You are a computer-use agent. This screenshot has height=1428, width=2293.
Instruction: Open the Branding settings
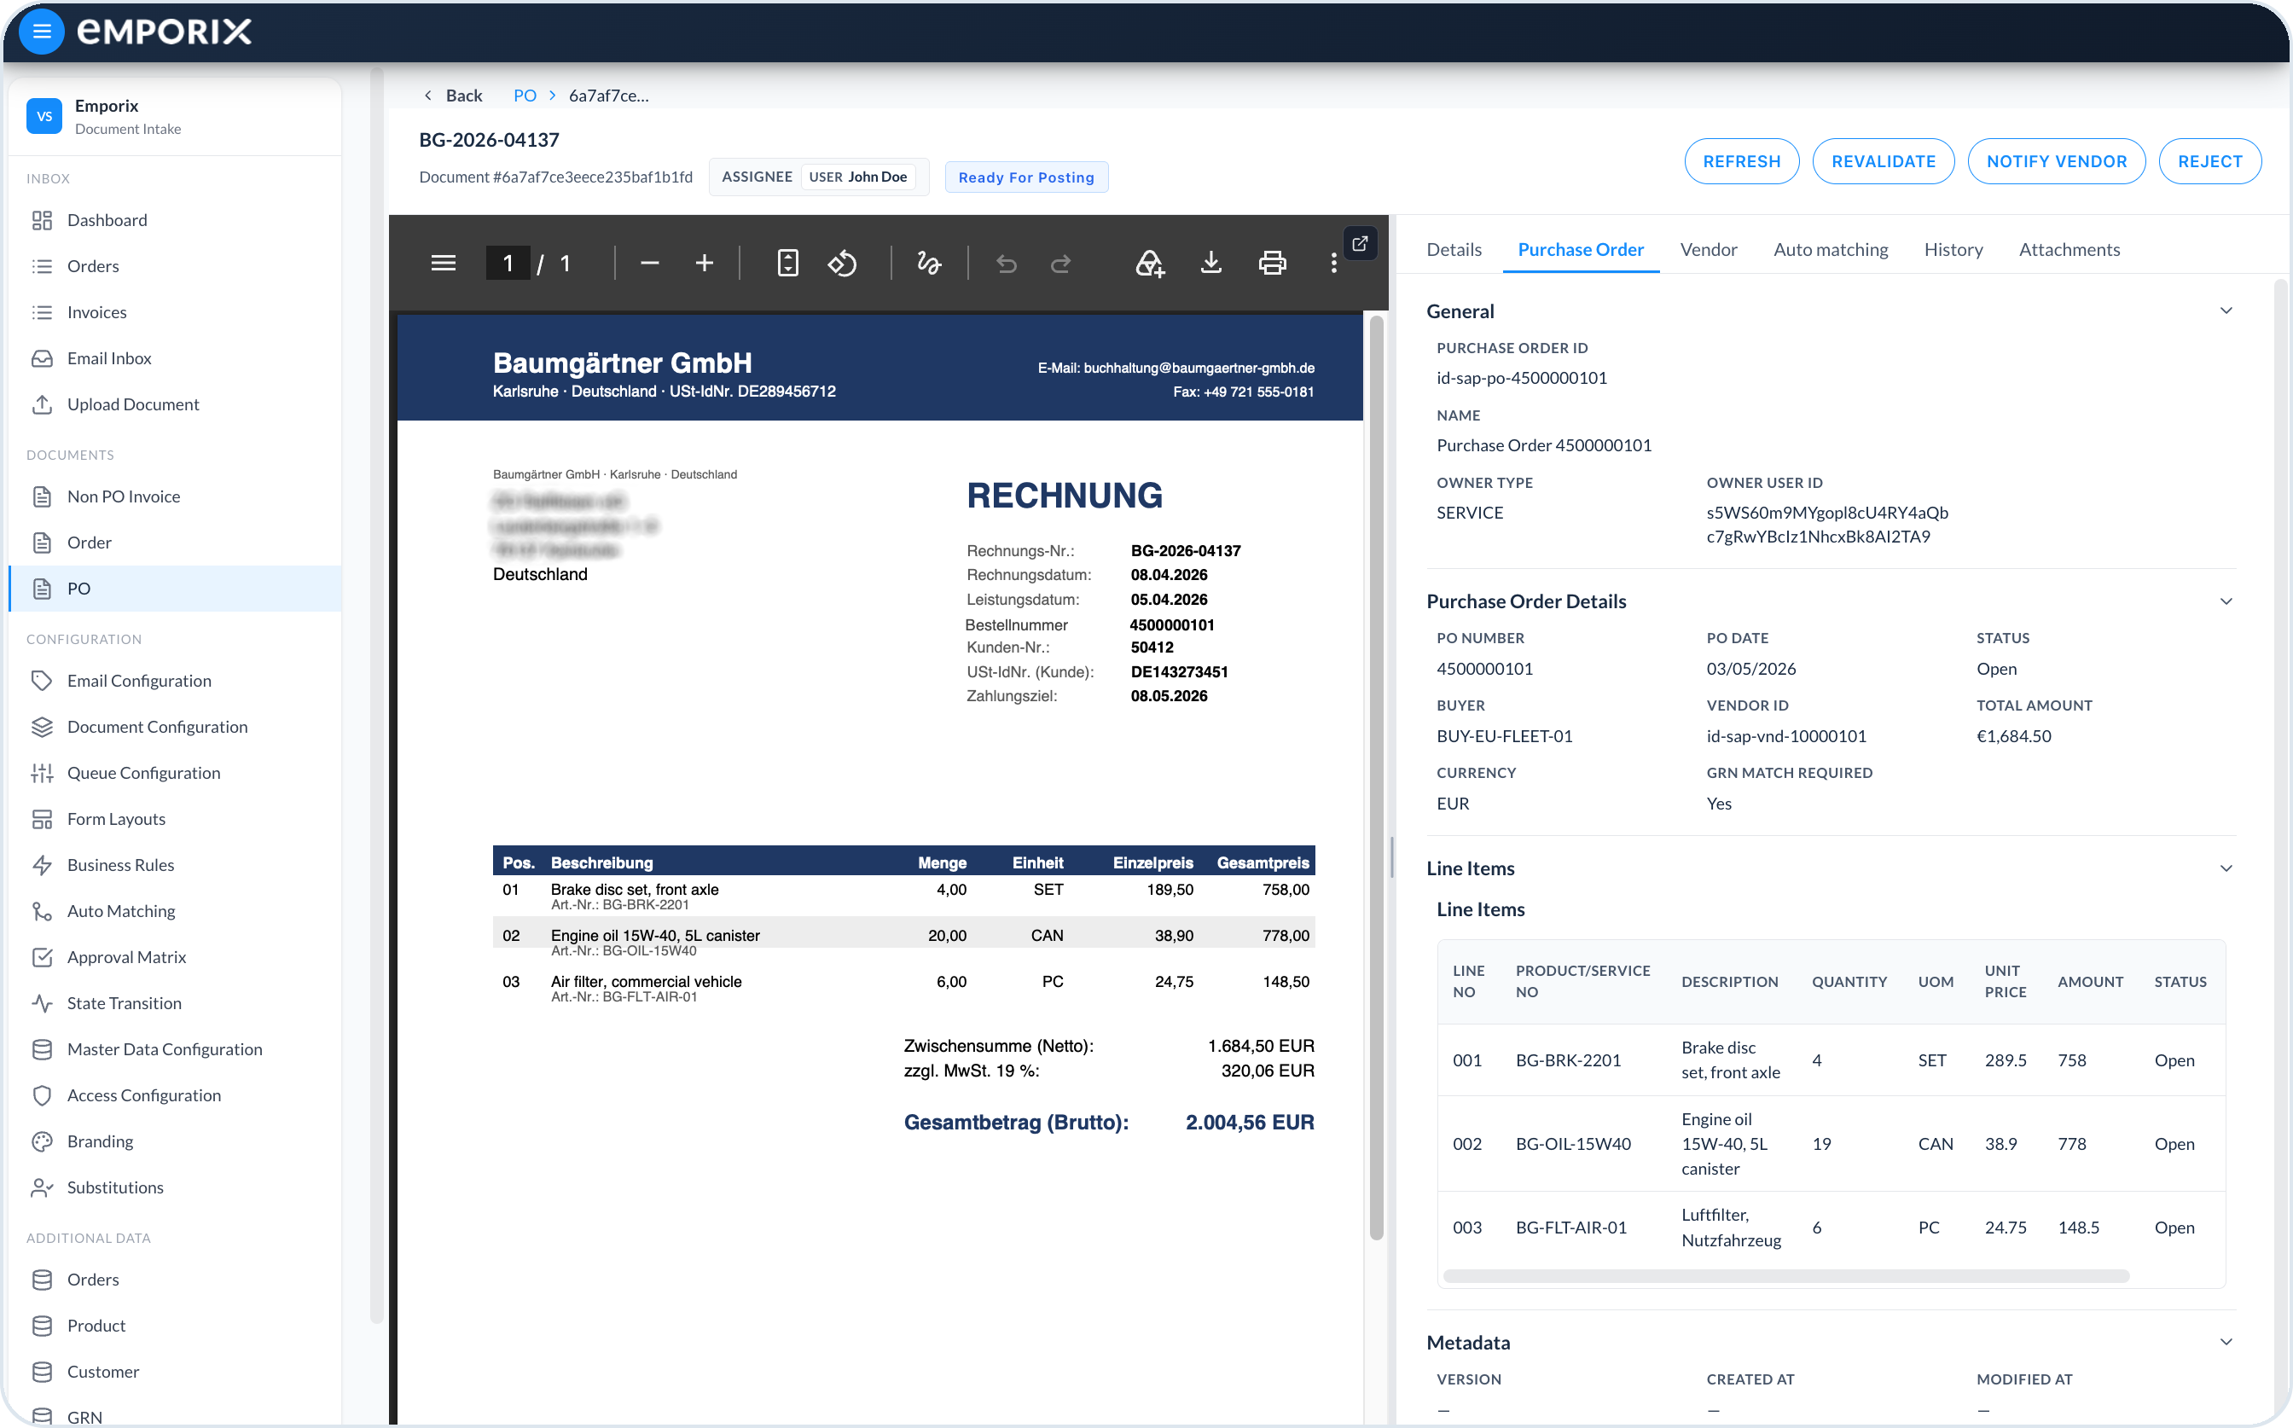click(x=175, y=1141)
